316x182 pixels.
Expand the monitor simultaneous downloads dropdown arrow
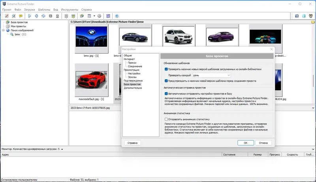pos(62,149)
